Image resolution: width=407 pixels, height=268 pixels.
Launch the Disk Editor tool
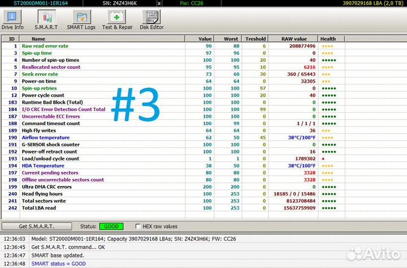[151, 20]
